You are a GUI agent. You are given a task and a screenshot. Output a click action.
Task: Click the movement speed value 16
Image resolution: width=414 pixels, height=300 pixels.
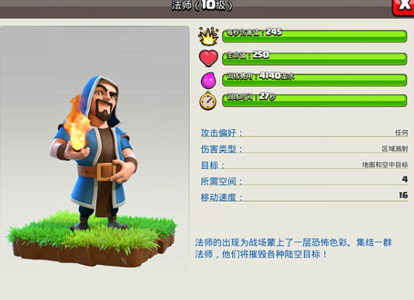[403, 195]
